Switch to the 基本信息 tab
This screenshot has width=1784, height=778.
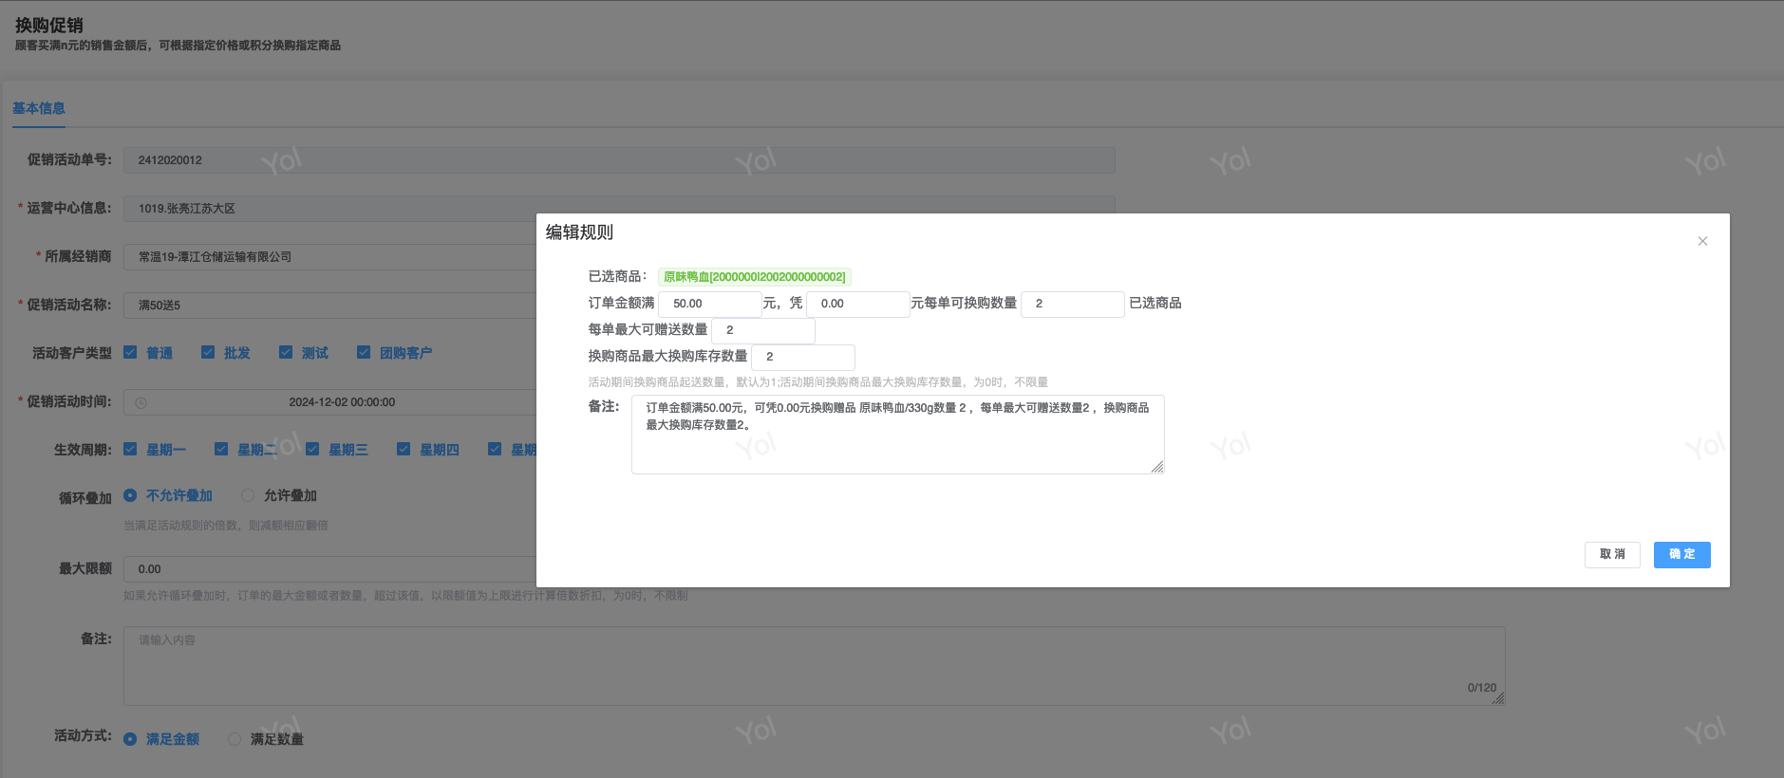point(39,108)
